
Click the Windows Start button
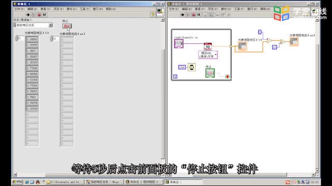18,182
